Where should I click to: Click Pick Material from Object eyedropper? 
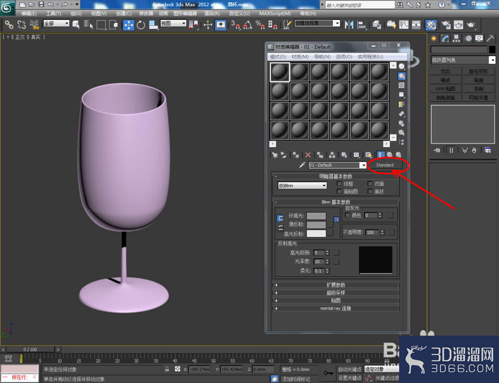click(302, 165)
